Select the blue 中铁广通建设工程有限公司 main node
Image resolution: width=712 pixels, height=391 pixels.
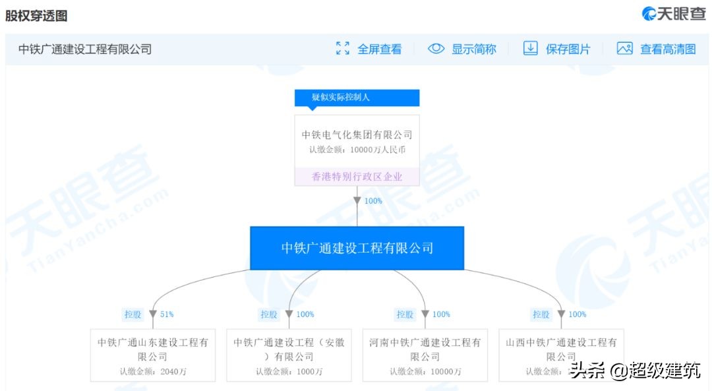coord(357,248)
